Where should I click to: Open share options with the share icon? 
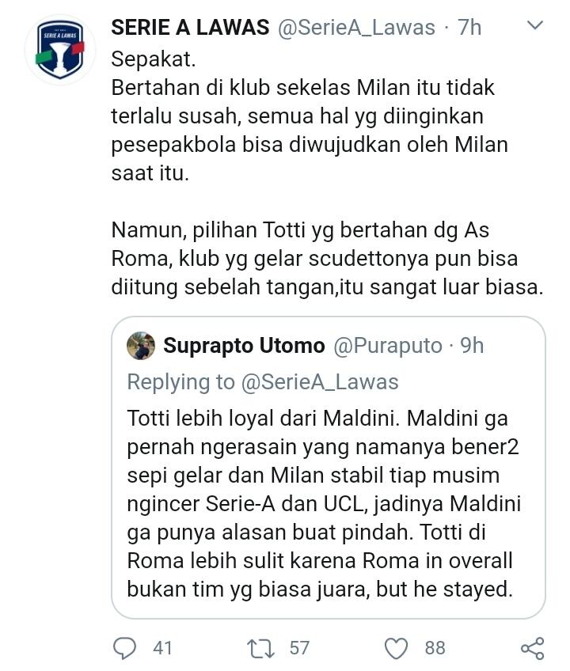(x=532, y=648)
